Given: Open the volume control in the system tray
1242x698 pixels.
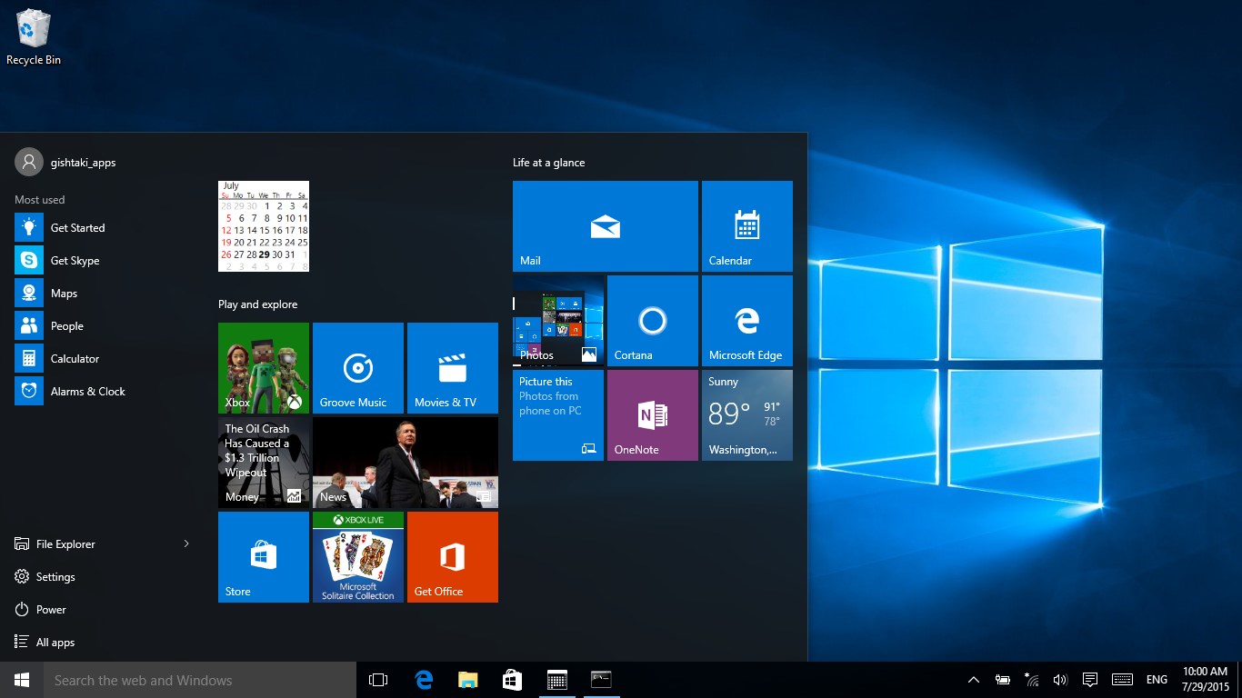Looking at the screenshot, I should pos(1060,679).
